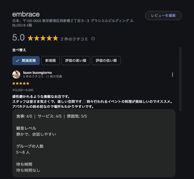Click the embrace place title
The width and height of the screenshot is (194, 179).
point(26,14)
